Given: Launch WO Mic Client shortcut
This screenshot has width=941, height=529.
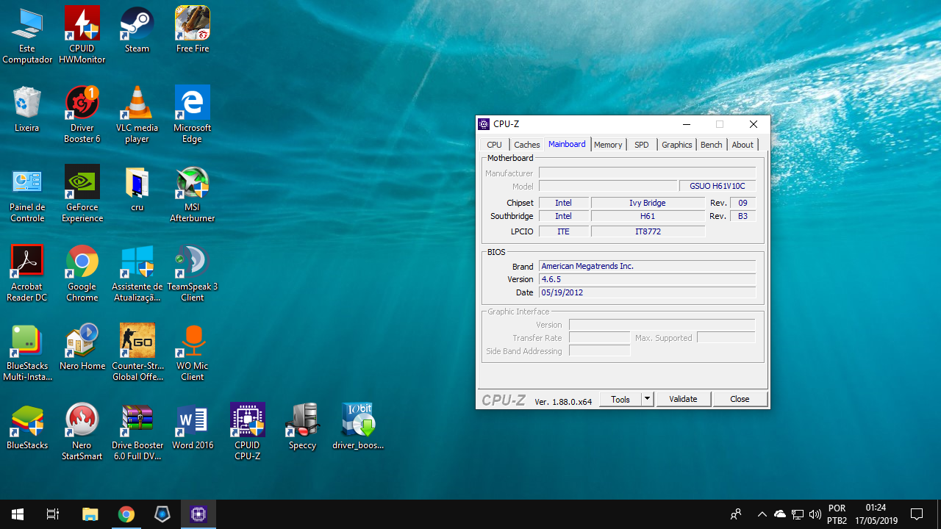Looking at the screenshot, I should (193, 353).
